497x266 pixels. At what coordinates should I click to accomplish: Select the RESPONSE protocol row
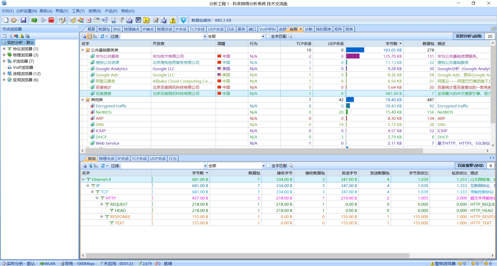288,217
